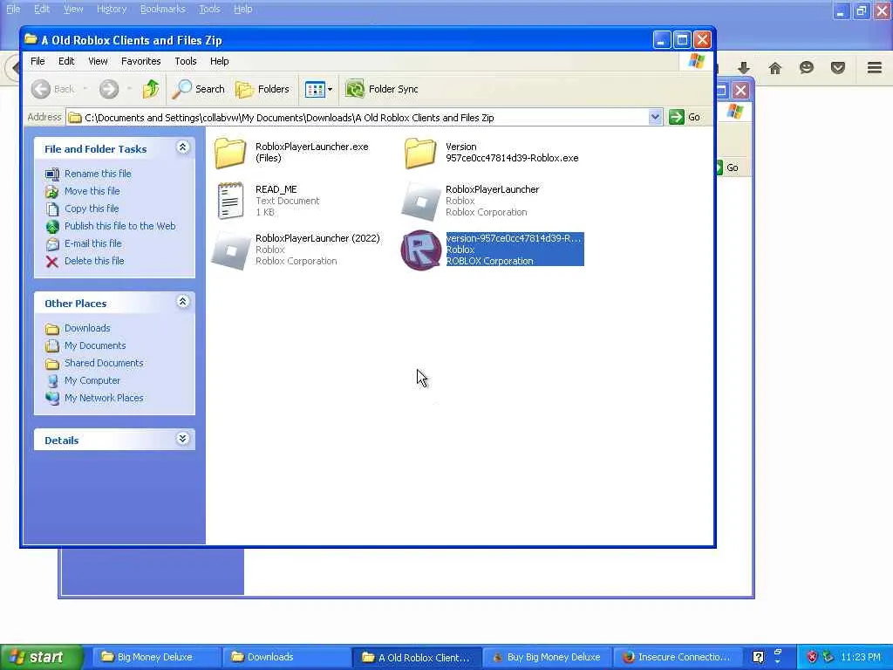
Task: Open Explorer's Help menu
Action: pyautogui.click(x=219, y=61)
